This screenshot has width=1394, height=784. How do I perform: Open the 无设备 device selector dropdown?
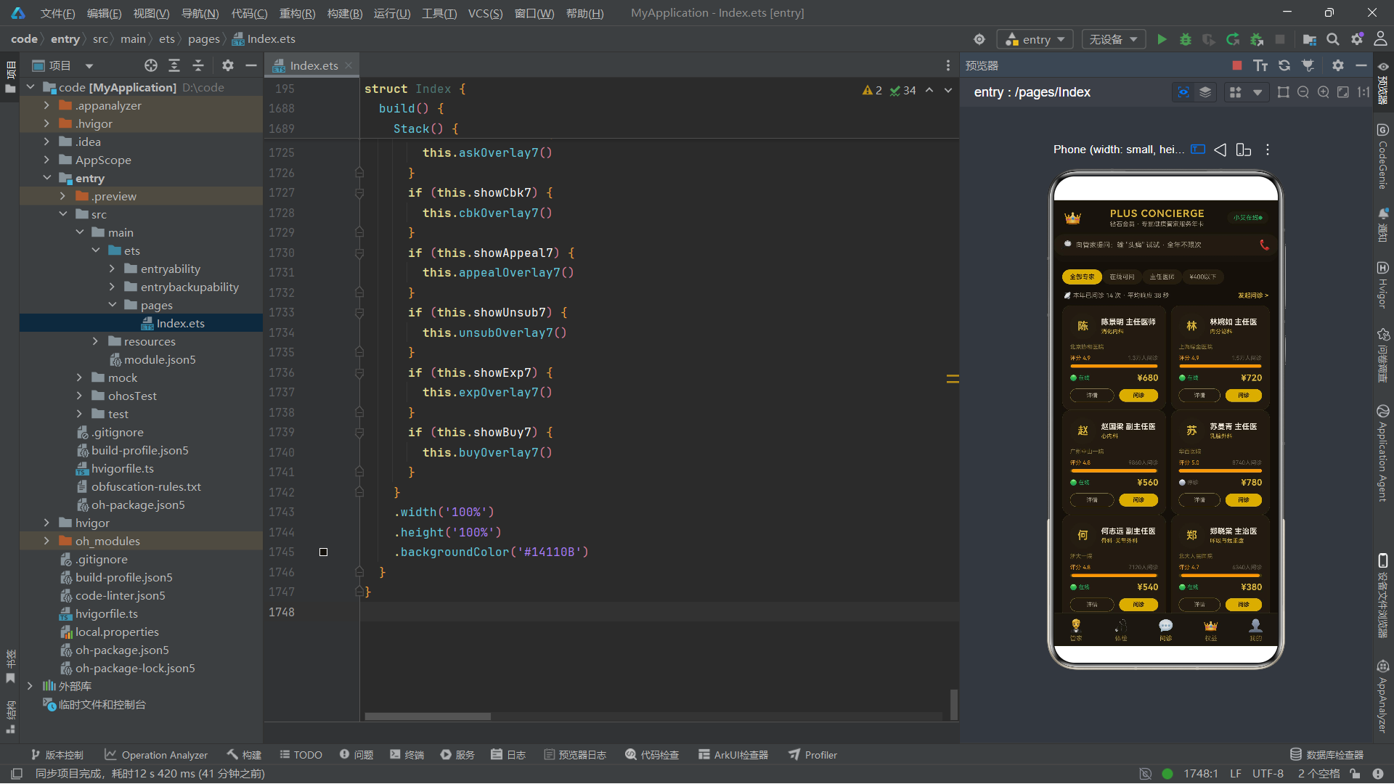1114,39
